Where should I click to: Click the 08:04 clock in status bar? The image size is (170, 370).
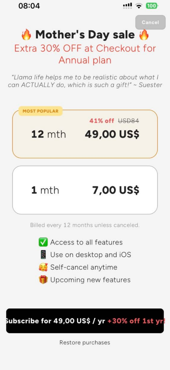click(x=29, y=6)
